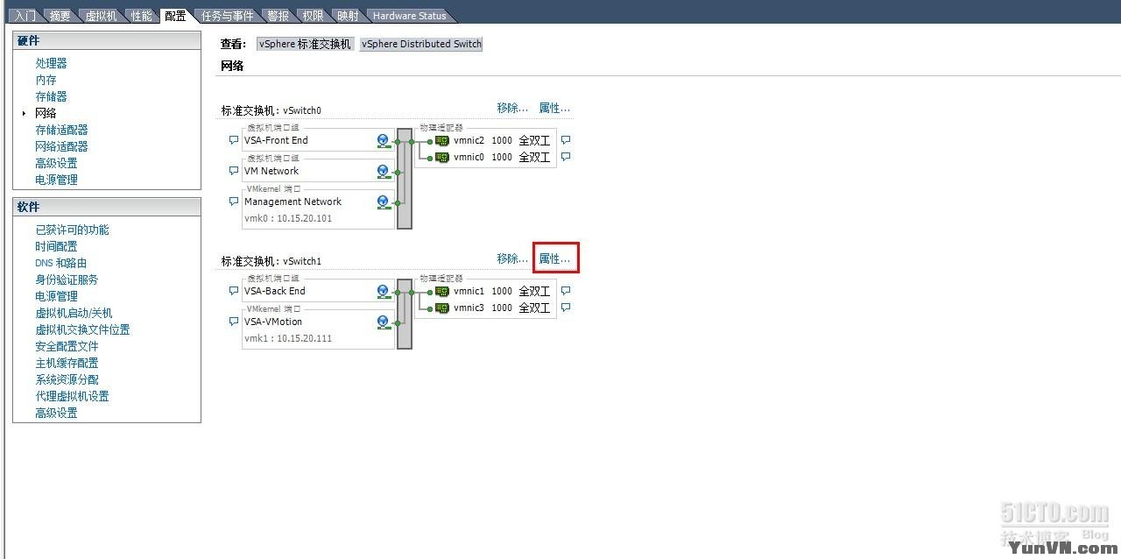Open 时间配置 in the software list
1121x559 pixels.
pyautogui.click(x=56, y=246)
